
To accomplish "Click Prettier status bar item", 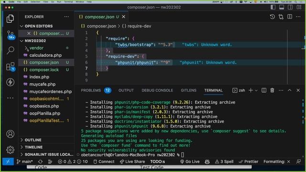I will (x=249, y=161).
